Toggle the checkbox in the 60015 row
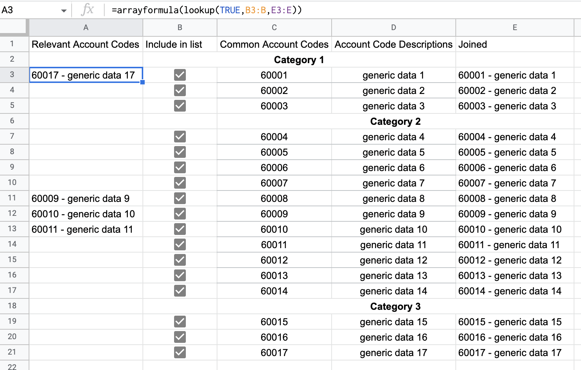This screenshot has width=581, height=370. coord(180,322)
